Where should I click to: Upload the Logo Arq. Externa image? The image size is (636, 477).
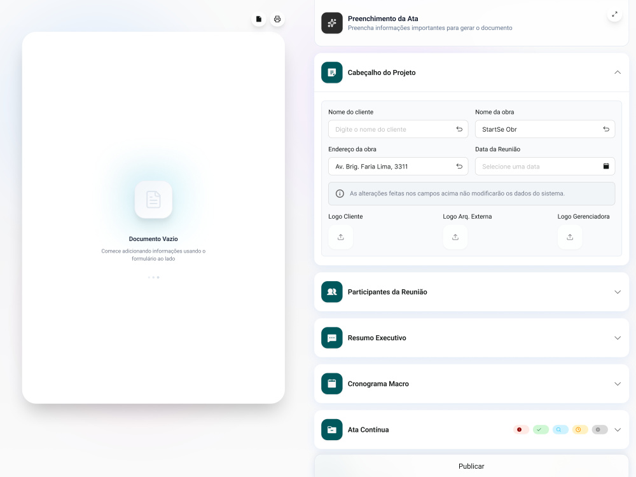455,237
